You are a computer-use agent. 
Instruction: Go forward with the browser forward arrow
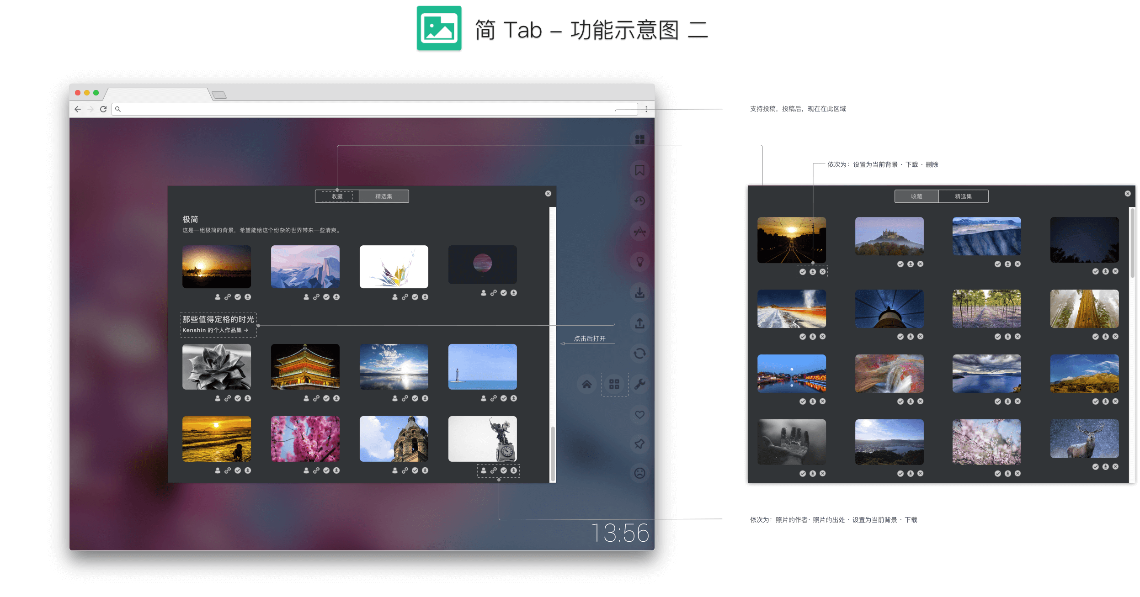(91, 109)
